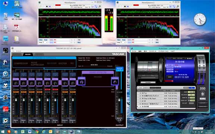The width and height of the screenshot is (215, 134).
Task: Toggle the orange button on Digital 1 channel
Action: coord(16,92)
